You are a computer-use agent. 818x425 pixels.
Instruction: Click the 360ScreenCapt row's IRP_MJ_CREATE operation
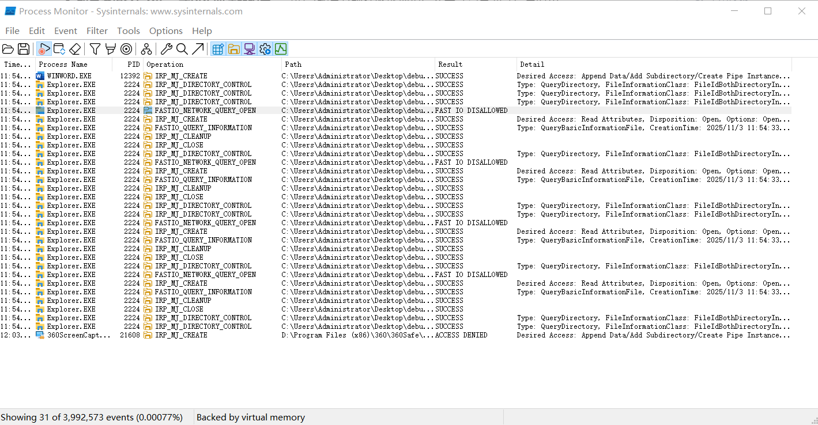click(181, 335)
